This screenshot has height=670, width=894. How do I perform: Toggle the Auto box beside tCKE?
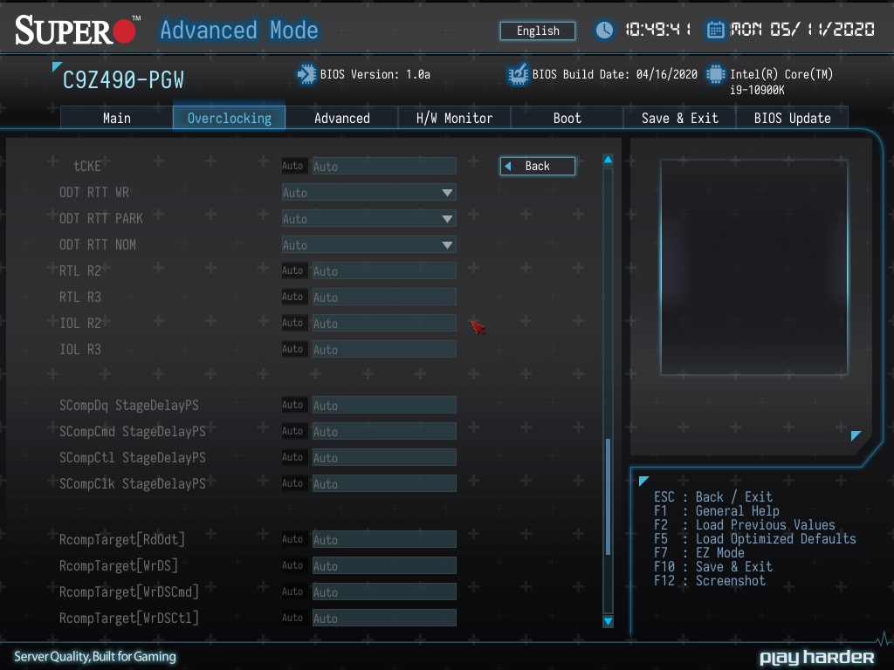[292, 166]
